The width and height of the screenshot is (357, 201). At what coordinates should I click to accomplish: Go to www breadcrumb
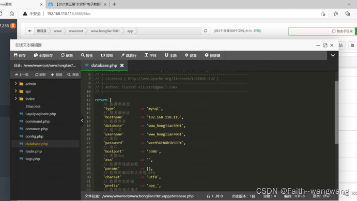57,31
